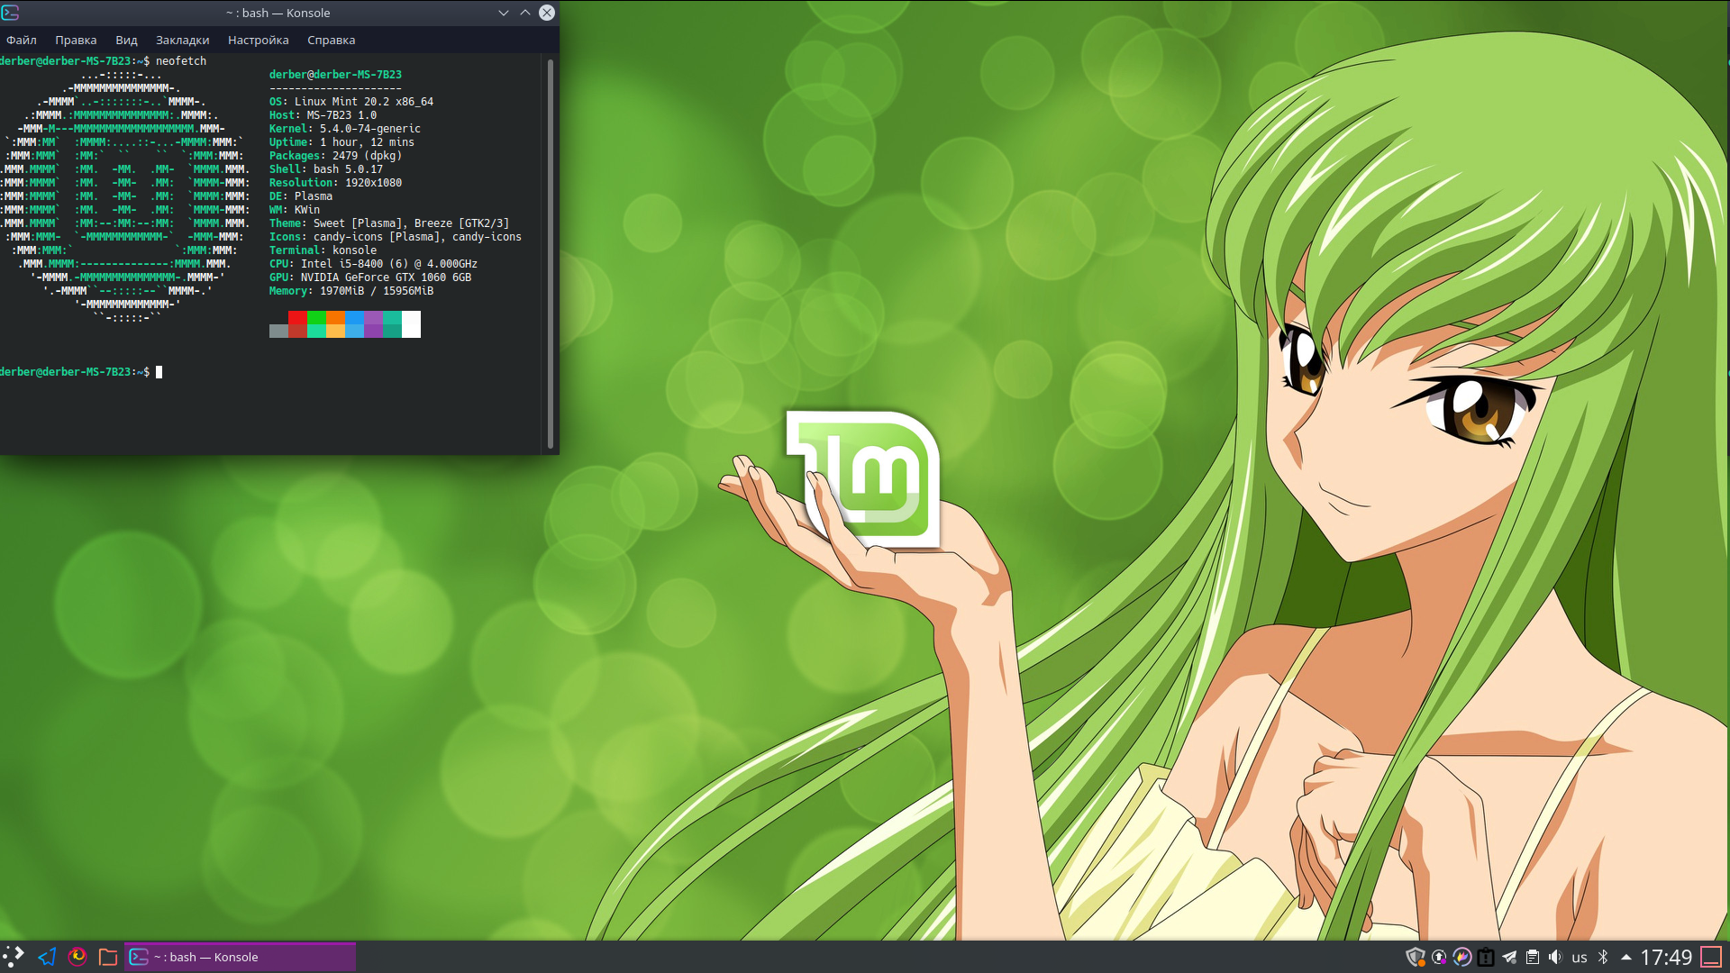Image resolution: width=1730 pixels, height=973 pixels.
Task: Open the Вид menu in Konsole
Action: pyautogui.click(x=126, y=40)
